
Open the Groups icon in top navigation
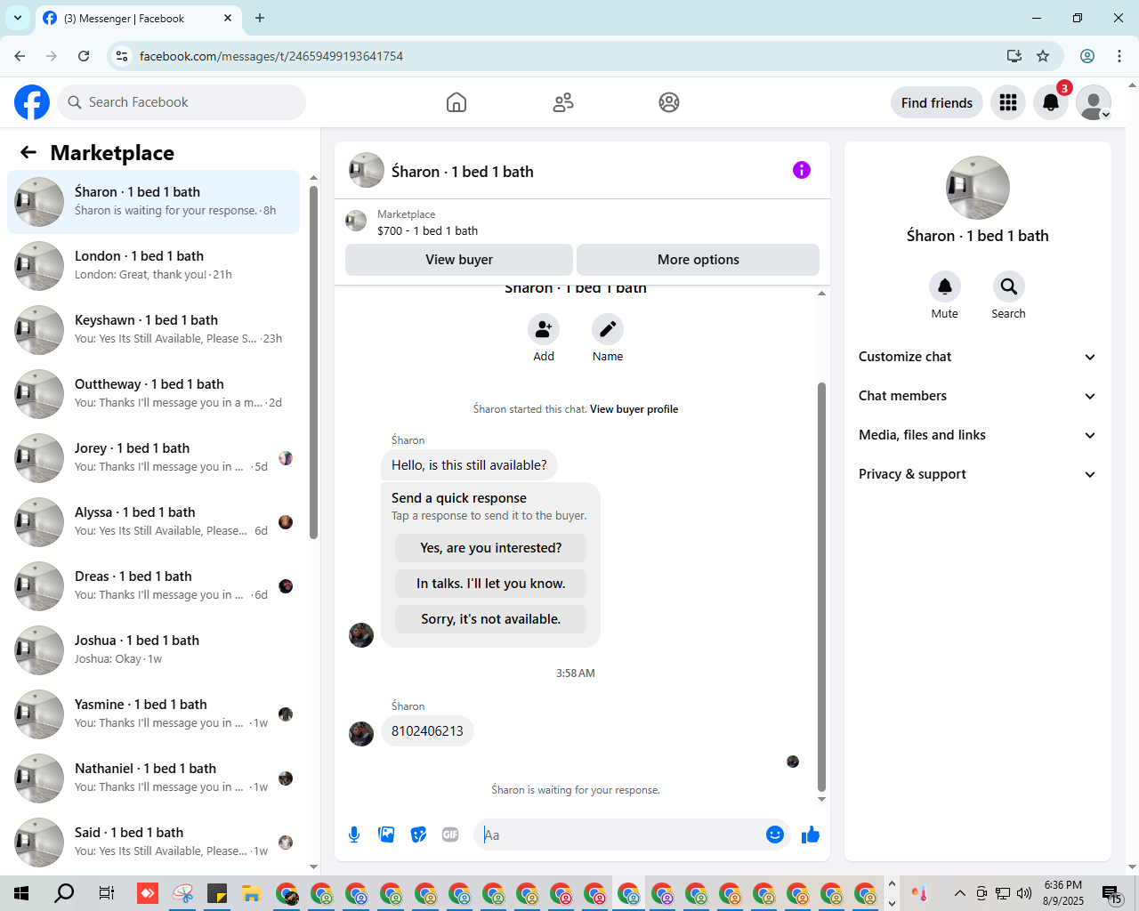pyautogui.click(x=669, y=102)
